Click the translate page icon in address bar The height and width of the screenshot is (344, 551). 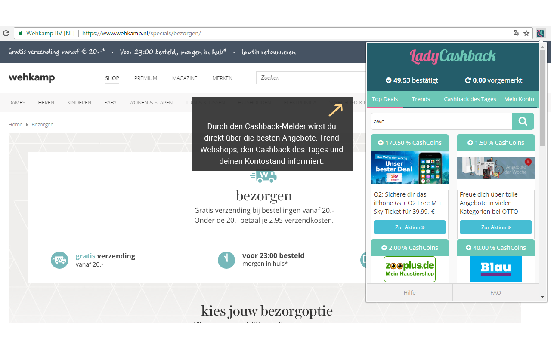(517, 33)
